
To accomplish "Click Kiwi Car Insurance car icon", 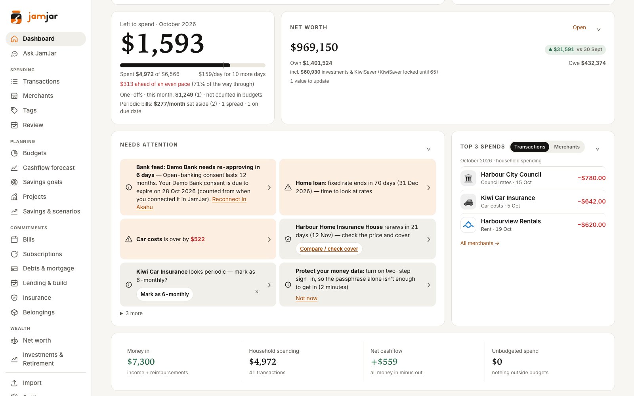I will 468,202.
